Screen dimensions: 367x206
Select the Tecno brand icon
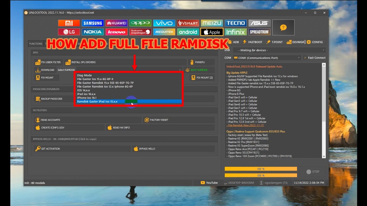tap(235, 23)
